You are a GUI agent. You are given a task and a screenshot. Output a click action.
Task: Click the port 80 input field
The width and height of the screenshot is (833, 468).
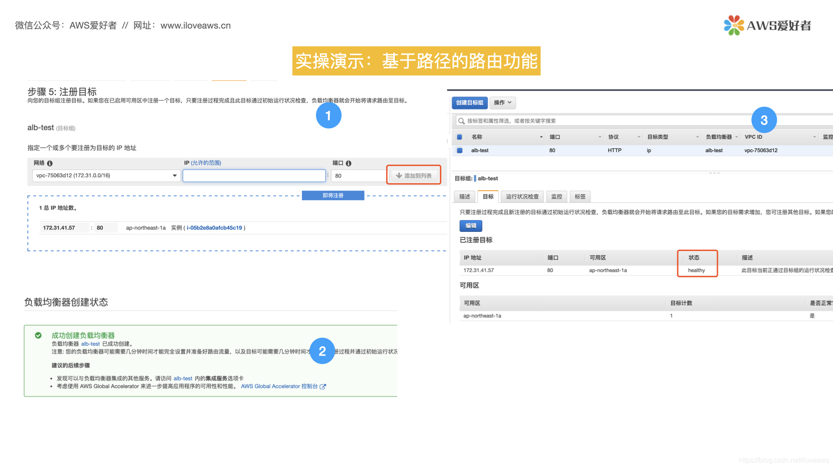(x=358, y=175)
